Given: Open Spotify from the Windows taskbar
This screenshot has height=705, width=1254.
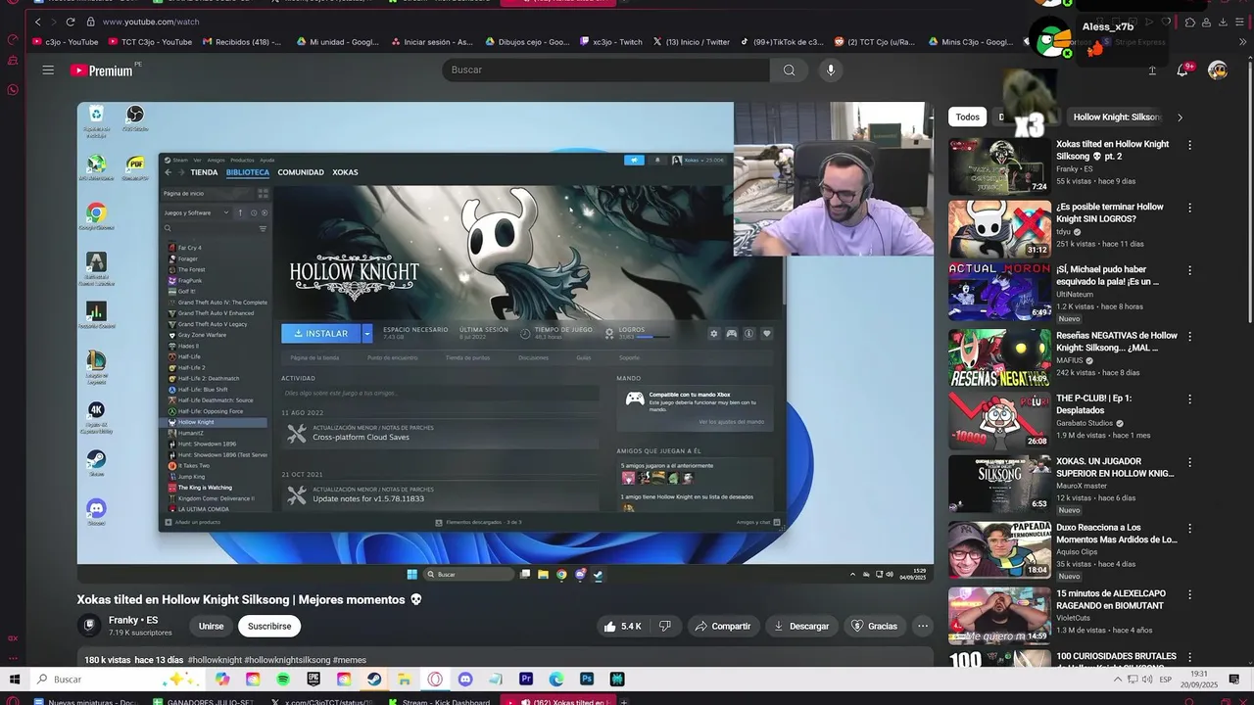Looking at the screenshot, I should coord(283,679).
